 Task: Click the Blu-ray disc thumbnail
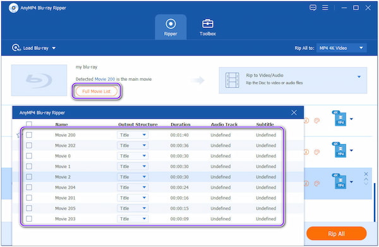pos(39,80)
